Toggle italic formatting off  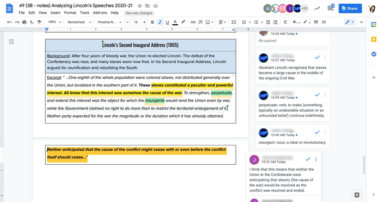tap(160, 22)
